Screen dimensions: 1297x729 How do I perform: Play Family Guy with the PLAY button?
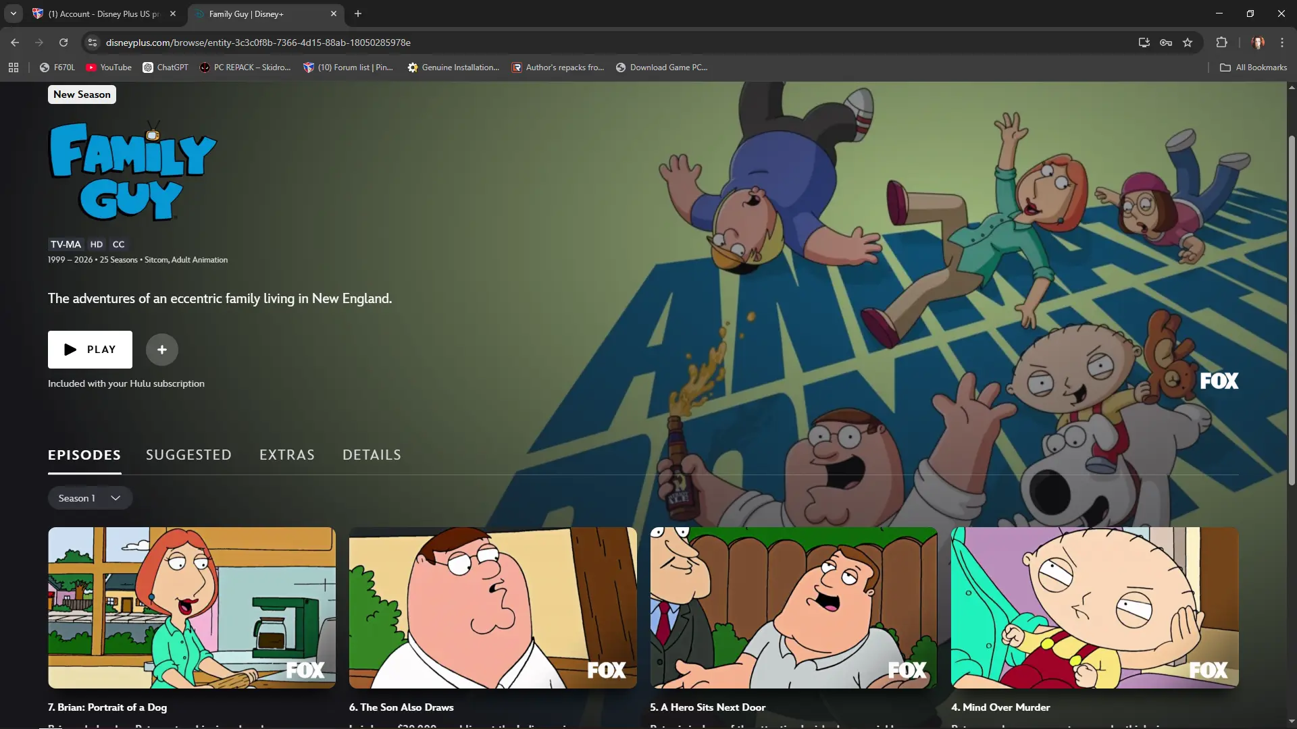click(x=90, y=350)
